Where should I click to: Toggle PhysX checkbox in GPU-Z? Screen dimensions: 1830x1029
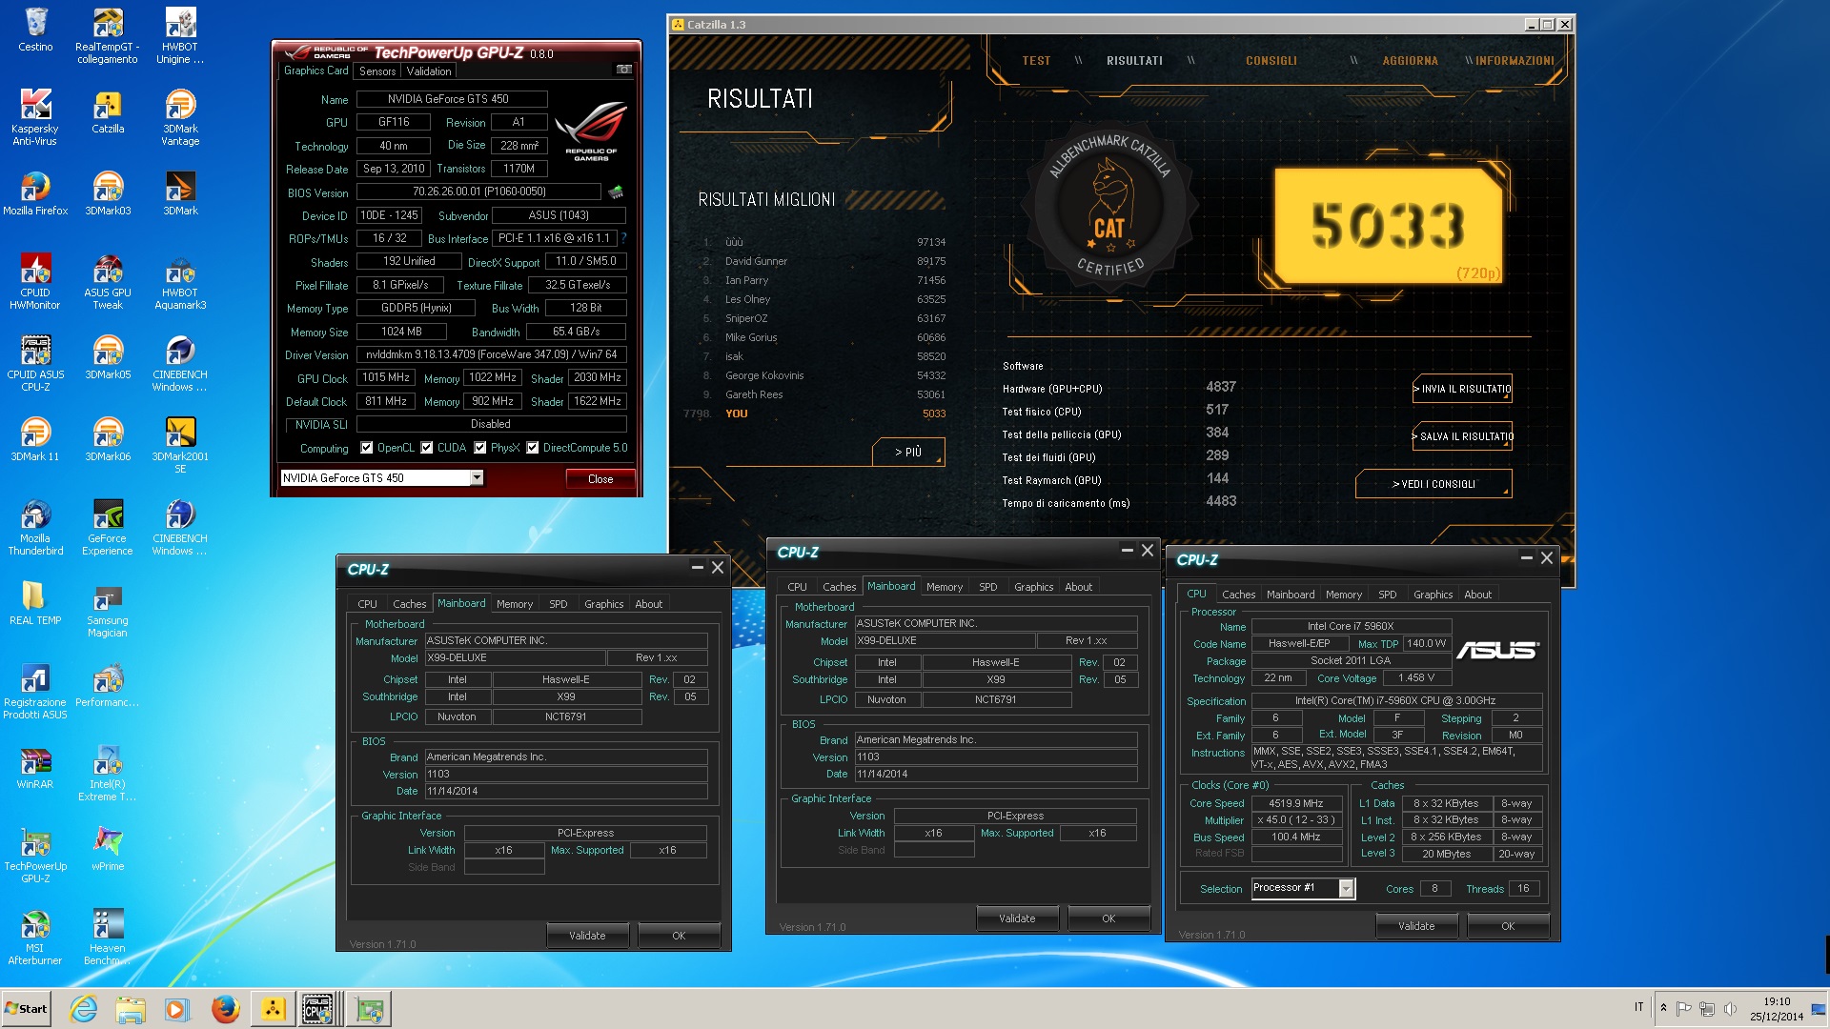(x=480, y=448)
